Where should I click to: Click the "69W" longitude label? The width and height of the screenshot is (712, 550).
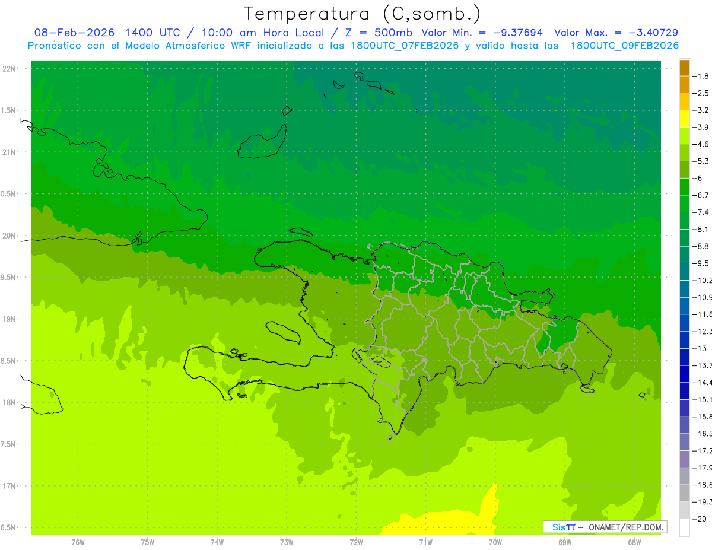[564, 542]
